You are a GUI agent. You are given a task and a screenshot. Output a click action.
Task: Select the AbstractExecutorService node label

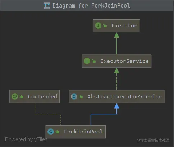click(124, 96)
